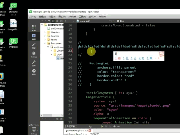Expand the Headers folder
Image resolution: width=180 pixels, height=135 pixels.
coord(45,32)
